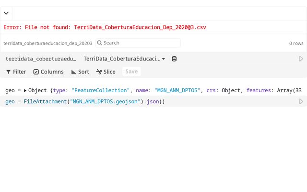Toggle the Columns checkbox option
This screenshot has height=192, width=307.
[x=48, y=72]
